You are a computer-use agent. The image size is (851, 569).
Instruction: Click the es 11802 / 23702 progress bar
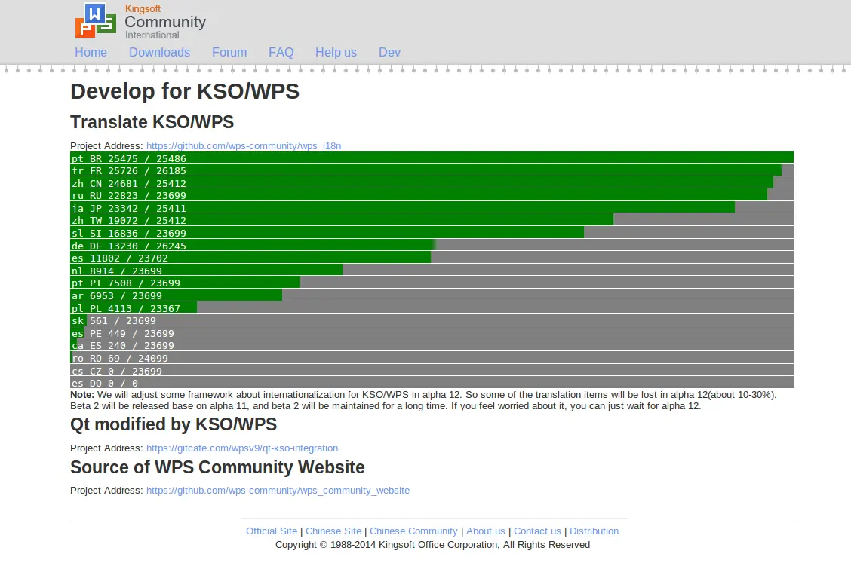[x=432, y=258]
